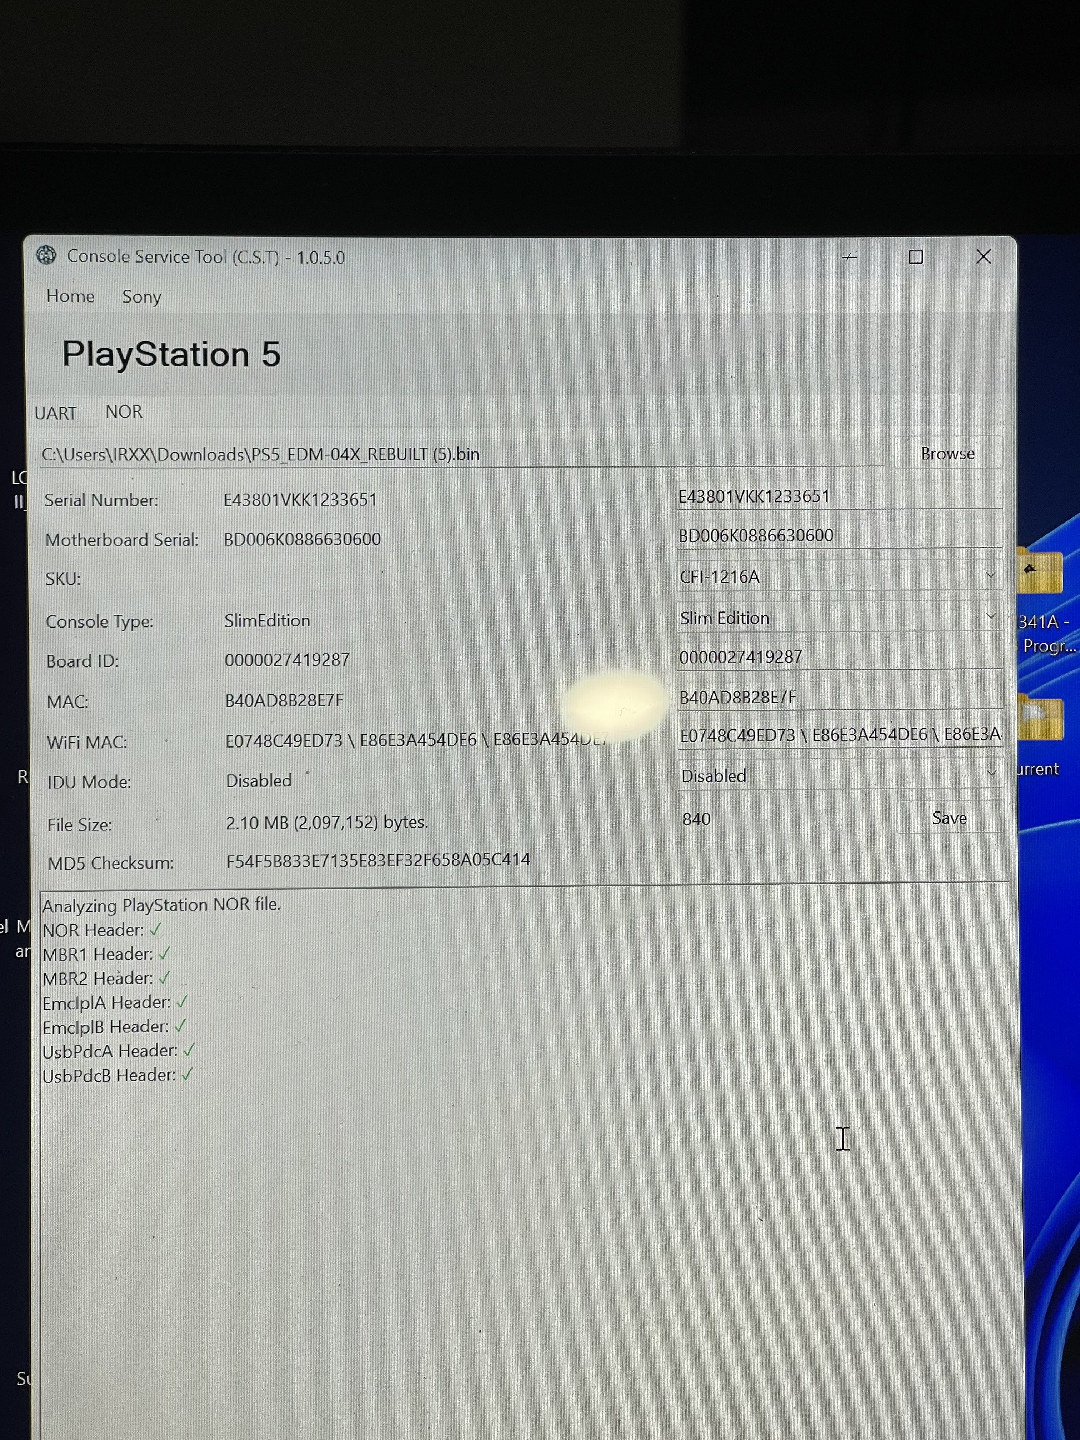Click the read-only Motherboard Serial value
The height and width of the screenshot is (1440, 1080).
tap(302, 539)
